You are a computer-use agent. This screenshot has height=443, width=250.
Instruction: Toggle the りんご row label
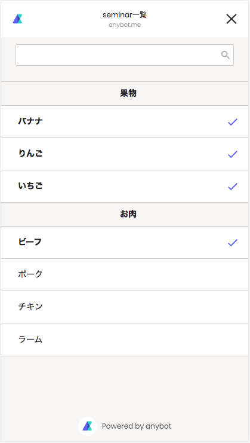pyautogui.click(x=30, y=154)
